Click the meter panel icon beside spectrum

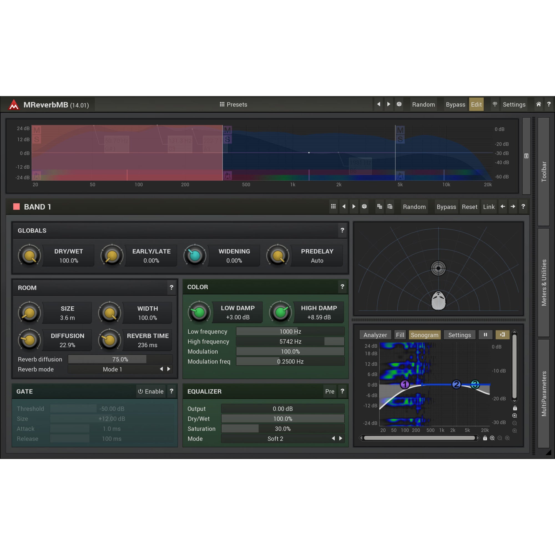pyautogui.click(x=526, y=156)
